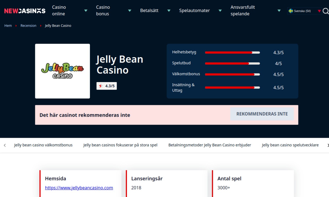
Task: Open the Casino bonus menu
Action: coord(103,11)
